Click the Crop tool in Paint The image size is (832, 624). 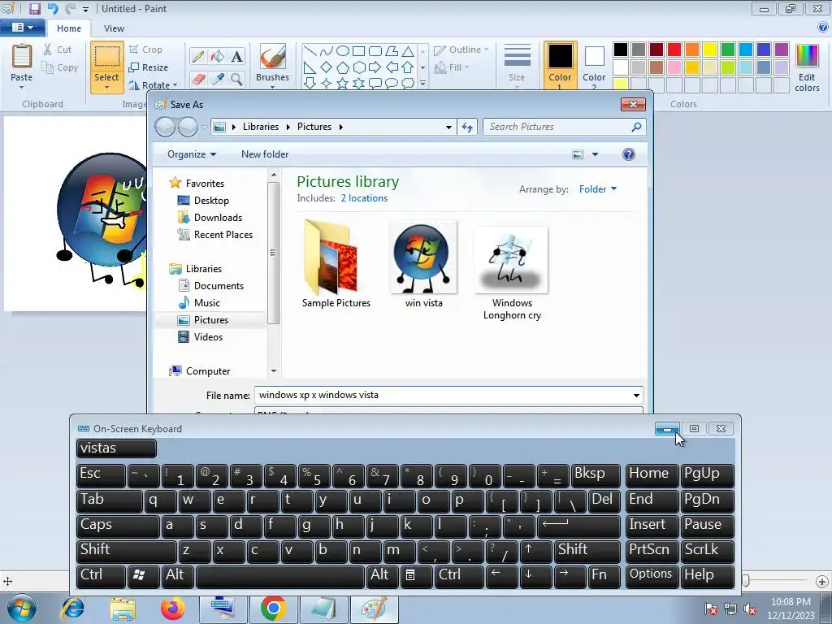pos(145,50)
